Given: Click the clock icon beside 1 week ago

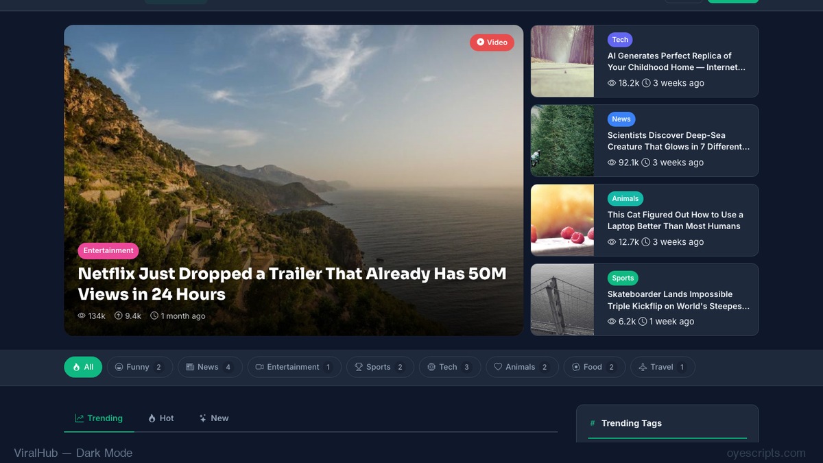Looking at the screenshot, I should pyautogui.click(x=643, y=322).
